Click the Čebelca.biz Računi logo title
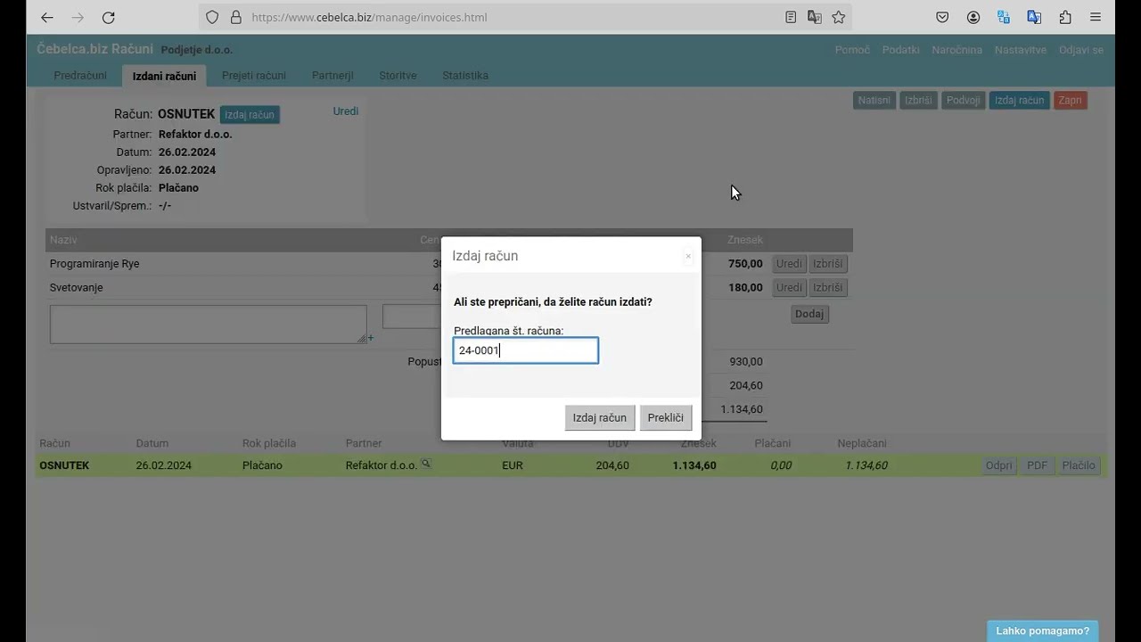 coord(94,49)
